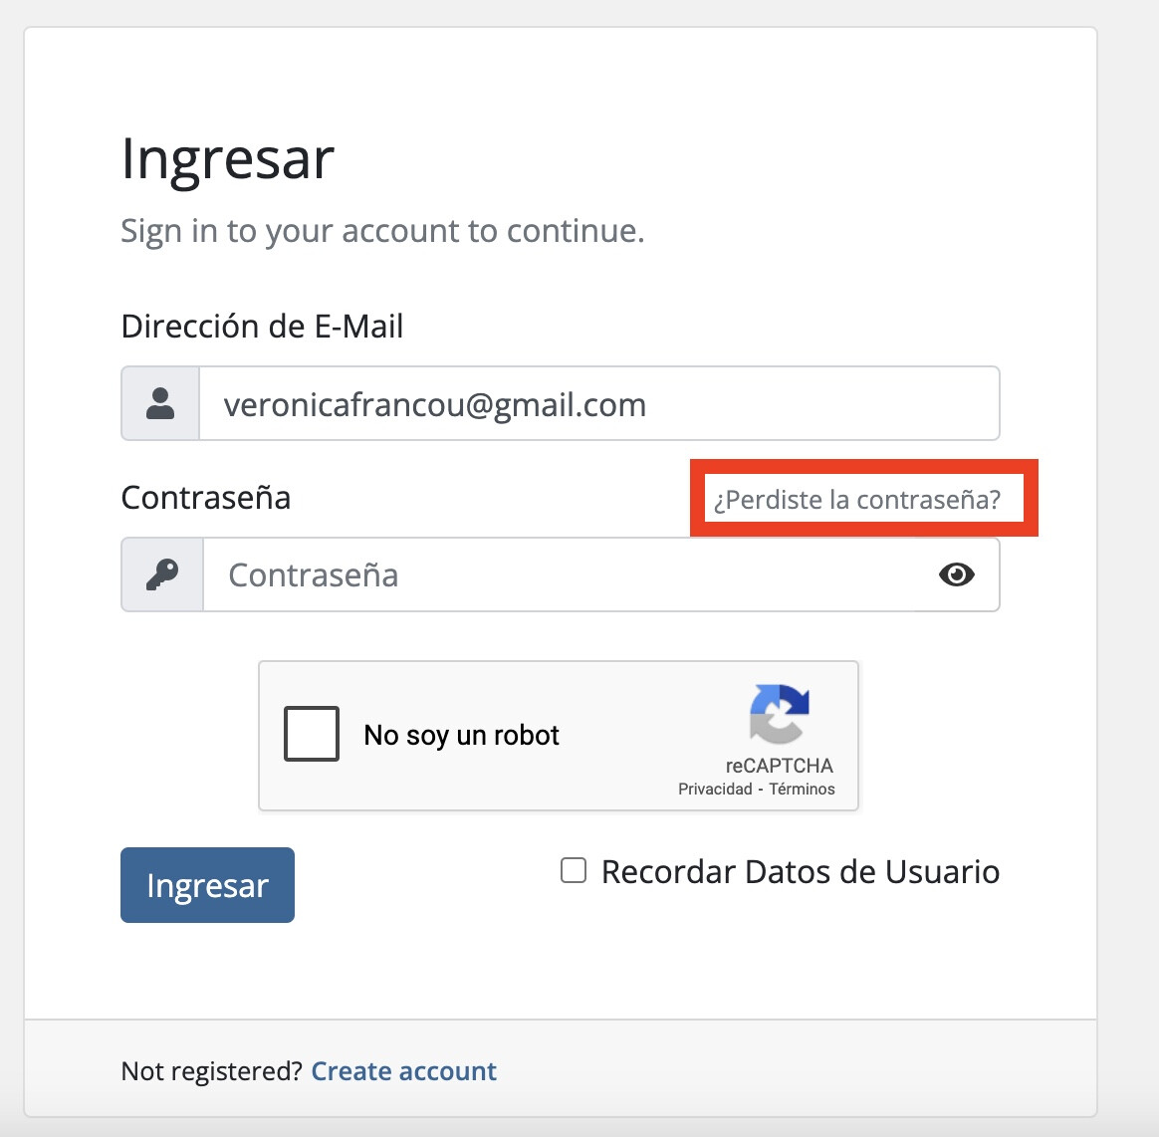Screen dimensions: 1159x1137
Task: Click the user silhouette icon beside email
Action: (x=160, y=403)
